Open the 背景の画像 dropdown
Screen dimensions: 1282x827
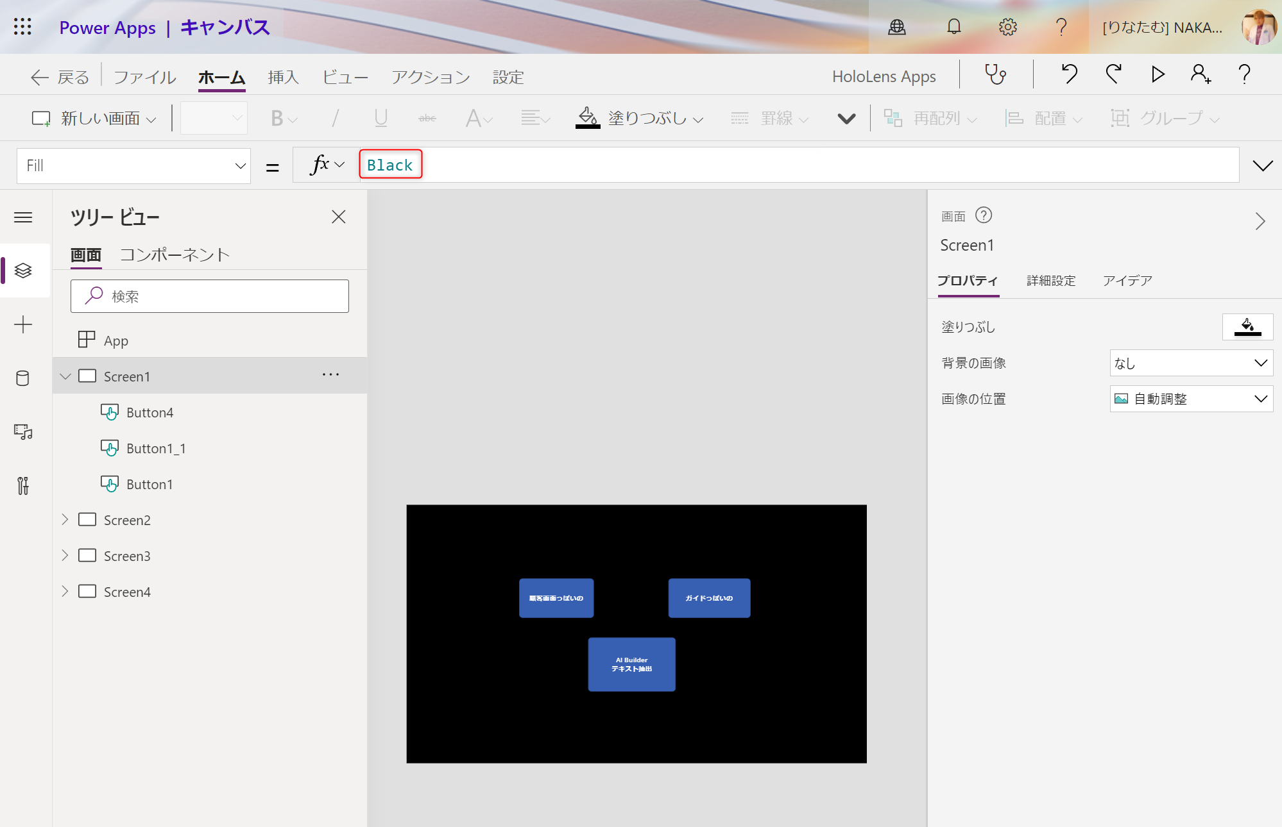[x=1191, y=363]
